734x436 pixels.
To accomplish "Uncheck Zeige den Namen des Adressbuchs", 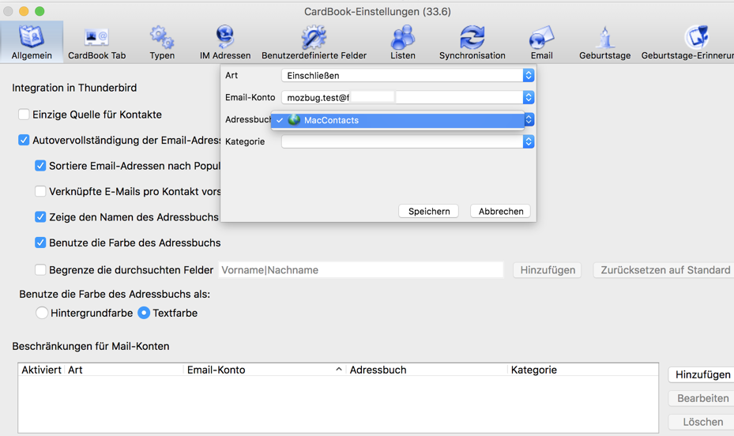I will pyautogui.click(x=40, y=217).
